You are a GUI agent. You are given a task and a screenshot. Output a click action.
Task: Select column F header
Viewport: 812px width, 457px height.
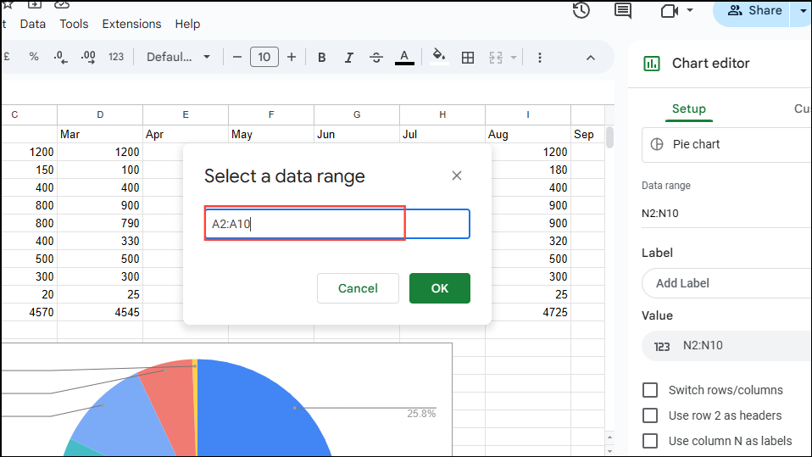(x=271, y=114)
